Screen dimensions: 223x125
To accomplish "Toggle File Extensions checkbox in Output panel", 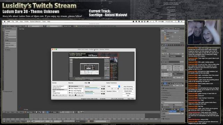I will pos(174,105).
